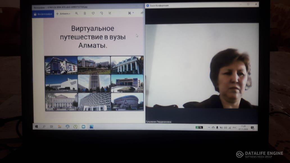Open the Добавить в dropdown

63,13
